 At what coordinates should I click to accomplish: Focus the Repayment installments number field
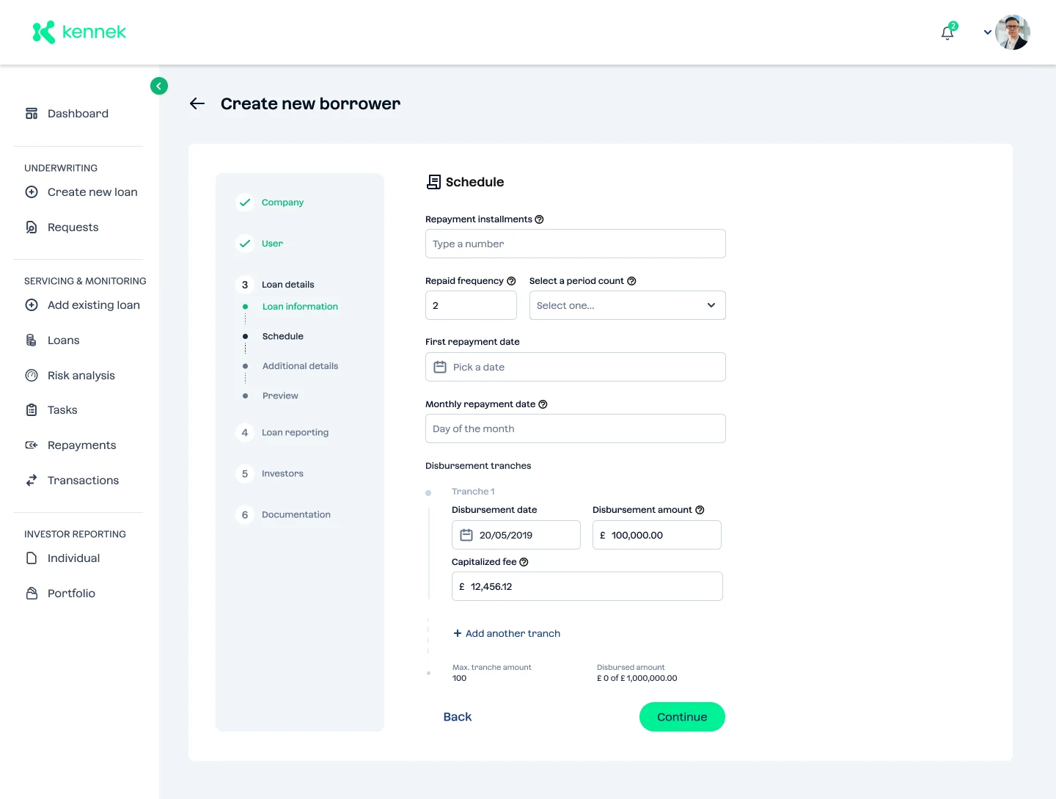576,244
